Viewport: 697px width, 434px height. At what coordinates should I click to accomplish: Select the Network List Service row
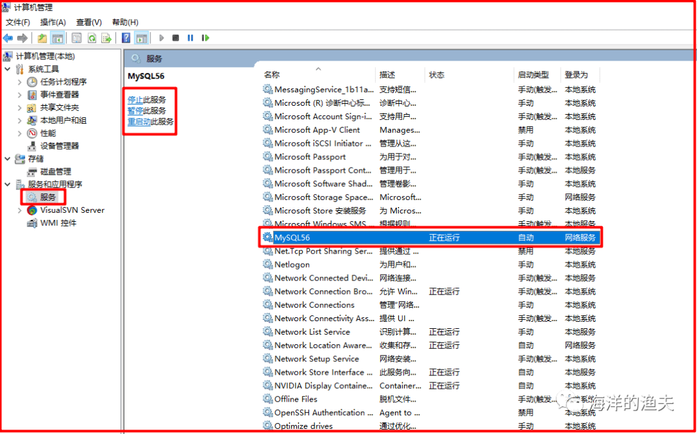pyautogui.click(x=430, y=332)
